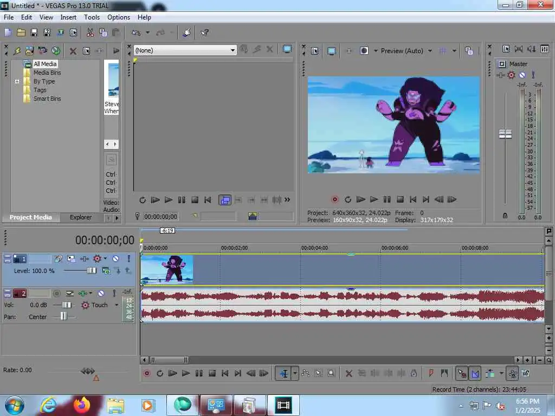Copy selection using the toolbar Copy icon
The width and height of the screenshot is (555, 416).
103,32
